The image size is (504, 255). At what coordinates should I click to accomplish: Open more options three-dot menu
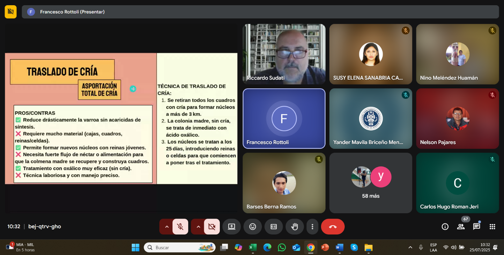[x=312, y=227]
